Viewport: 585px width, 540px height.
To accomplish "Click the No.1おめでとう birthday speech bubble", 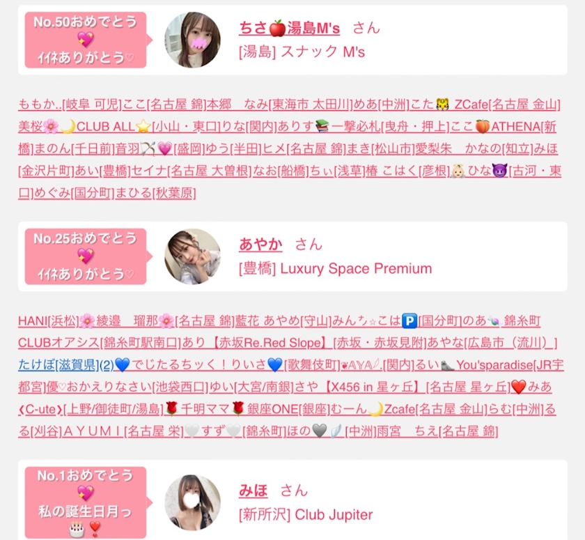I will click(86, 502).
